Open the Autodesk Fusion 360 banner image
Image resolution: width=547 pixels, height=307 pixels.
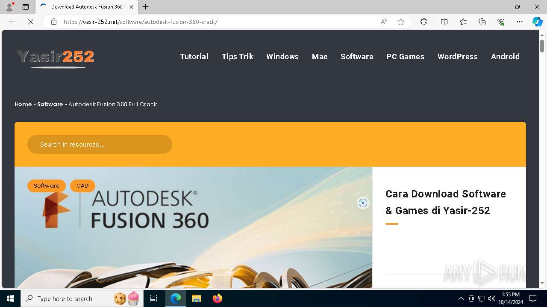(x=193, y=228)
